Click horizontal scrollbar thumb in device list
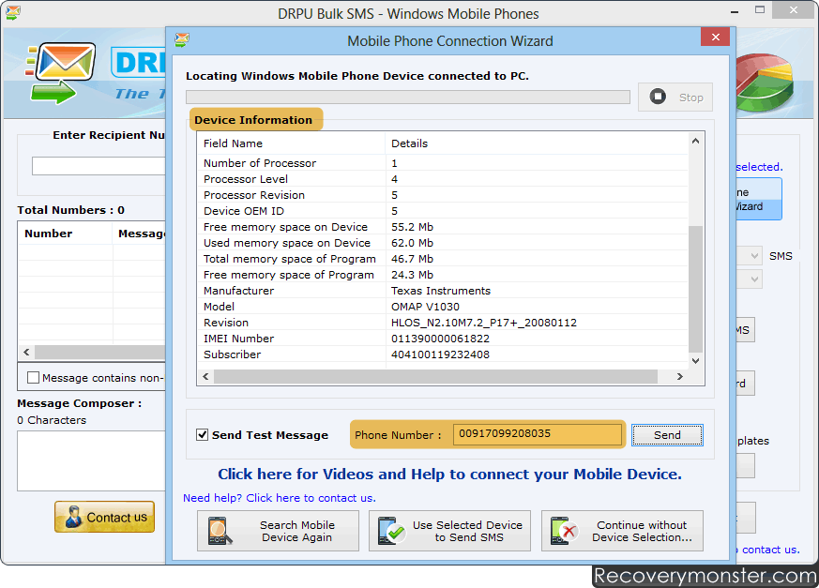Screen dimensions: 819x588 pos(435,376)
